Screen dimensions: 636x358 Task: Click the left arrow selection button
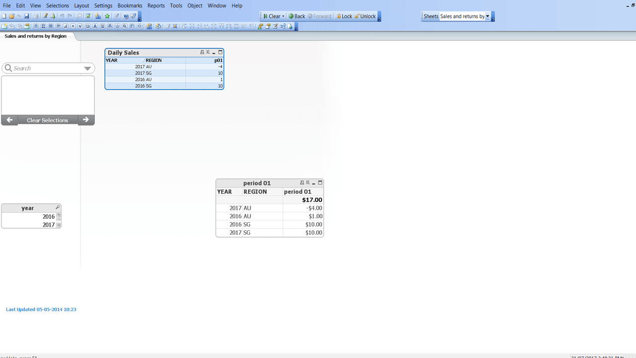9,120
